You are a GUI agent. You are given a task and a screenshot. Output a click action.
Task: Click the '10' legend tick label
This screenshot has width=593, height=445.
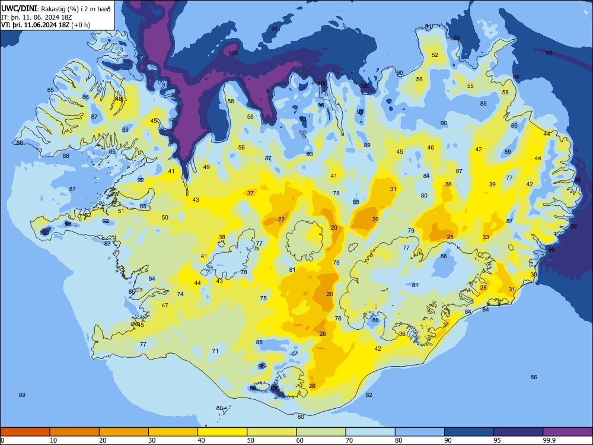click(x=53, y=440)
